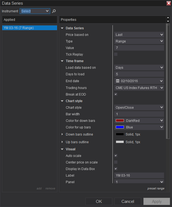Collapse the Time frame section
This screenshot has height=207, width=172.
tap(62, 61)
